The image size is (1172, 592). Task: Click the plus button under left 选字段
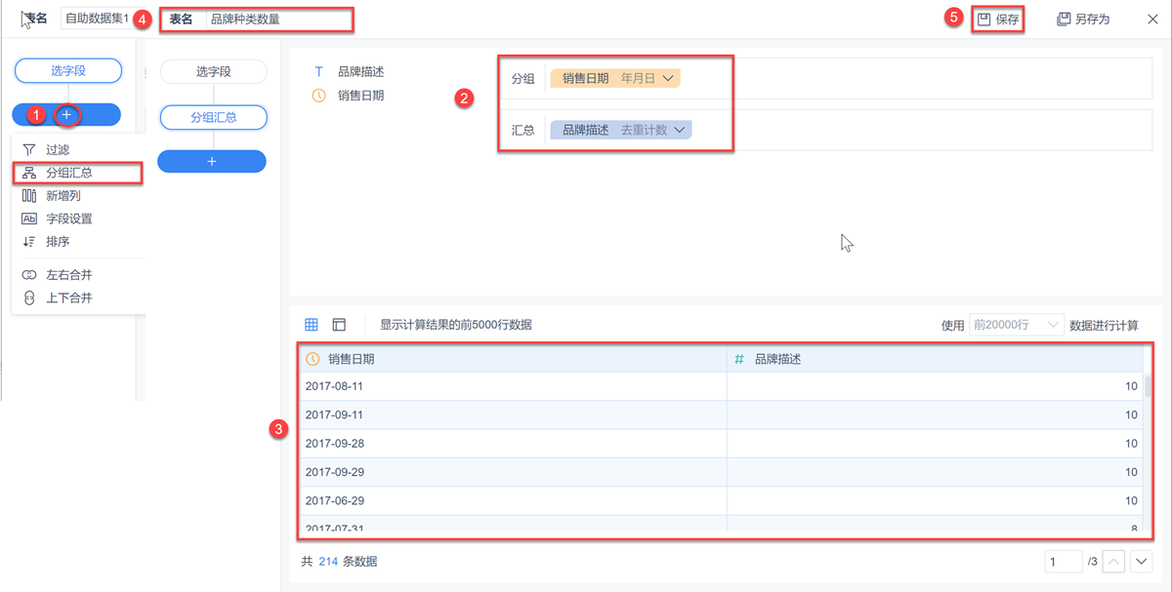tap(66, 115)
